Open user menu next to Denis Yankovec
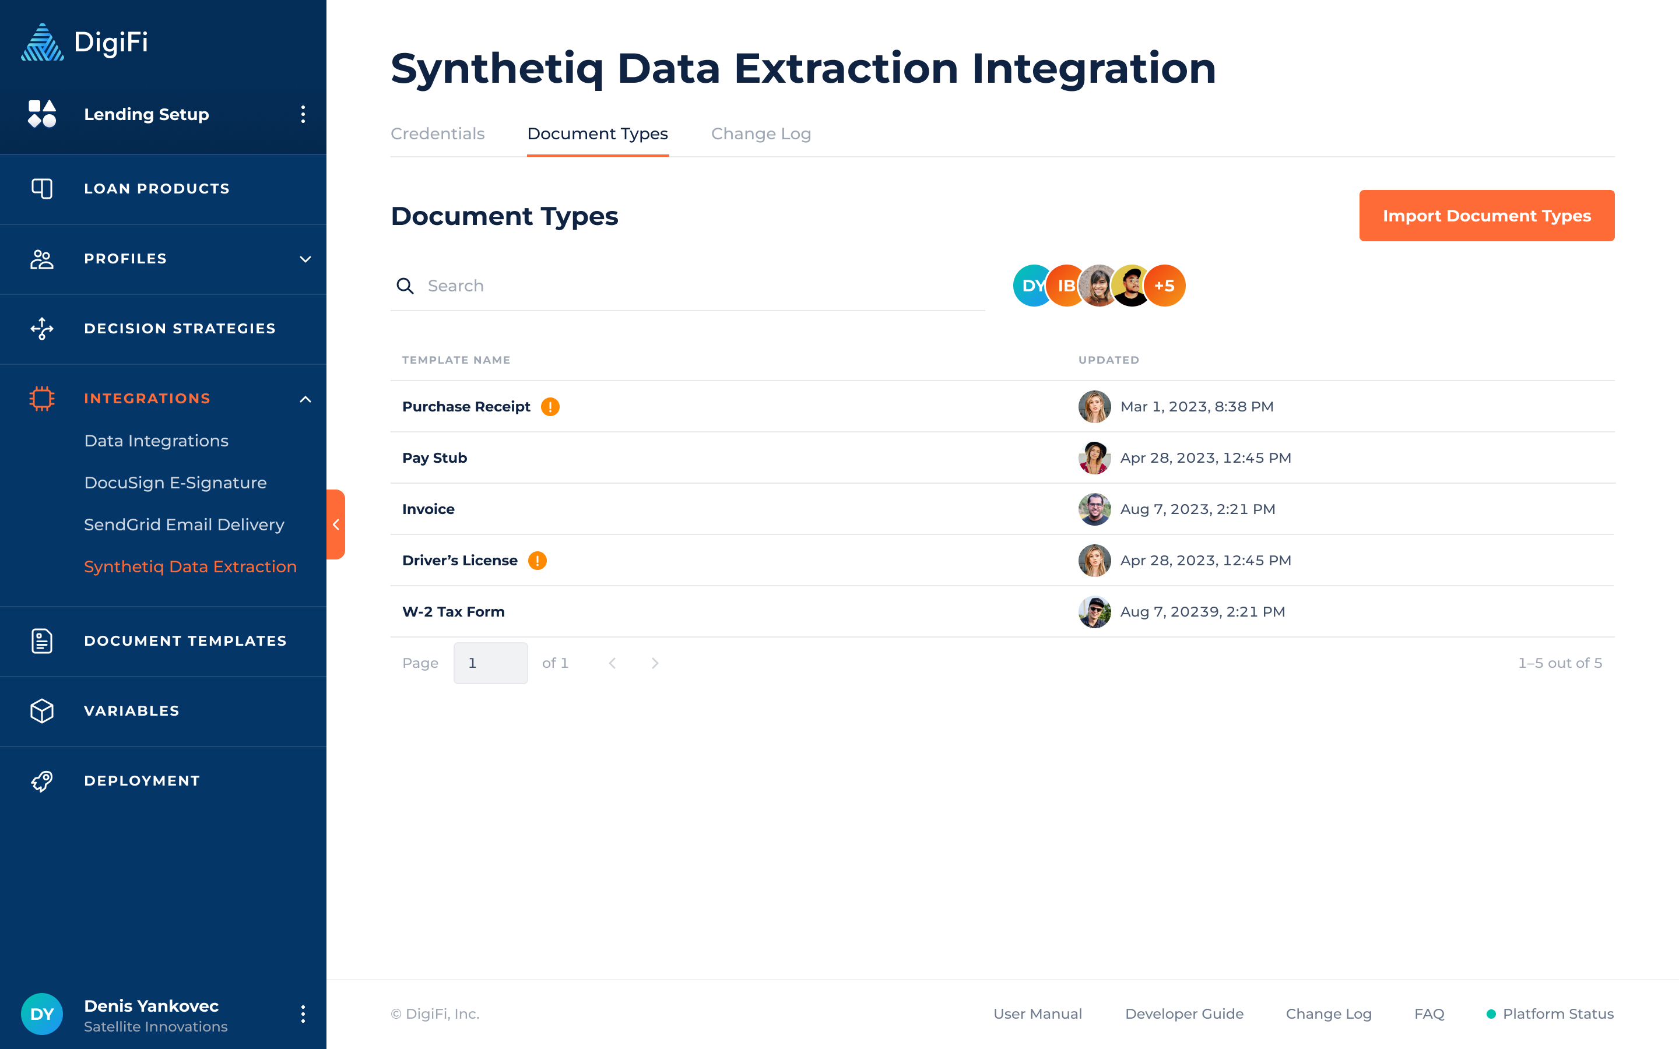Viewport: 1679px width, 1049px height. (303, 1013)
